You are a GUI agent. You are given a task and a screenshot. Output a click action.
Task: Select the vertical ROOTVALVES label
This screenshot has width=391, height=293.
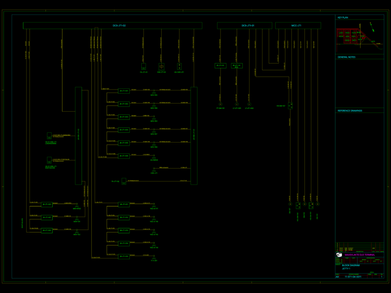(x=22, y=223)
